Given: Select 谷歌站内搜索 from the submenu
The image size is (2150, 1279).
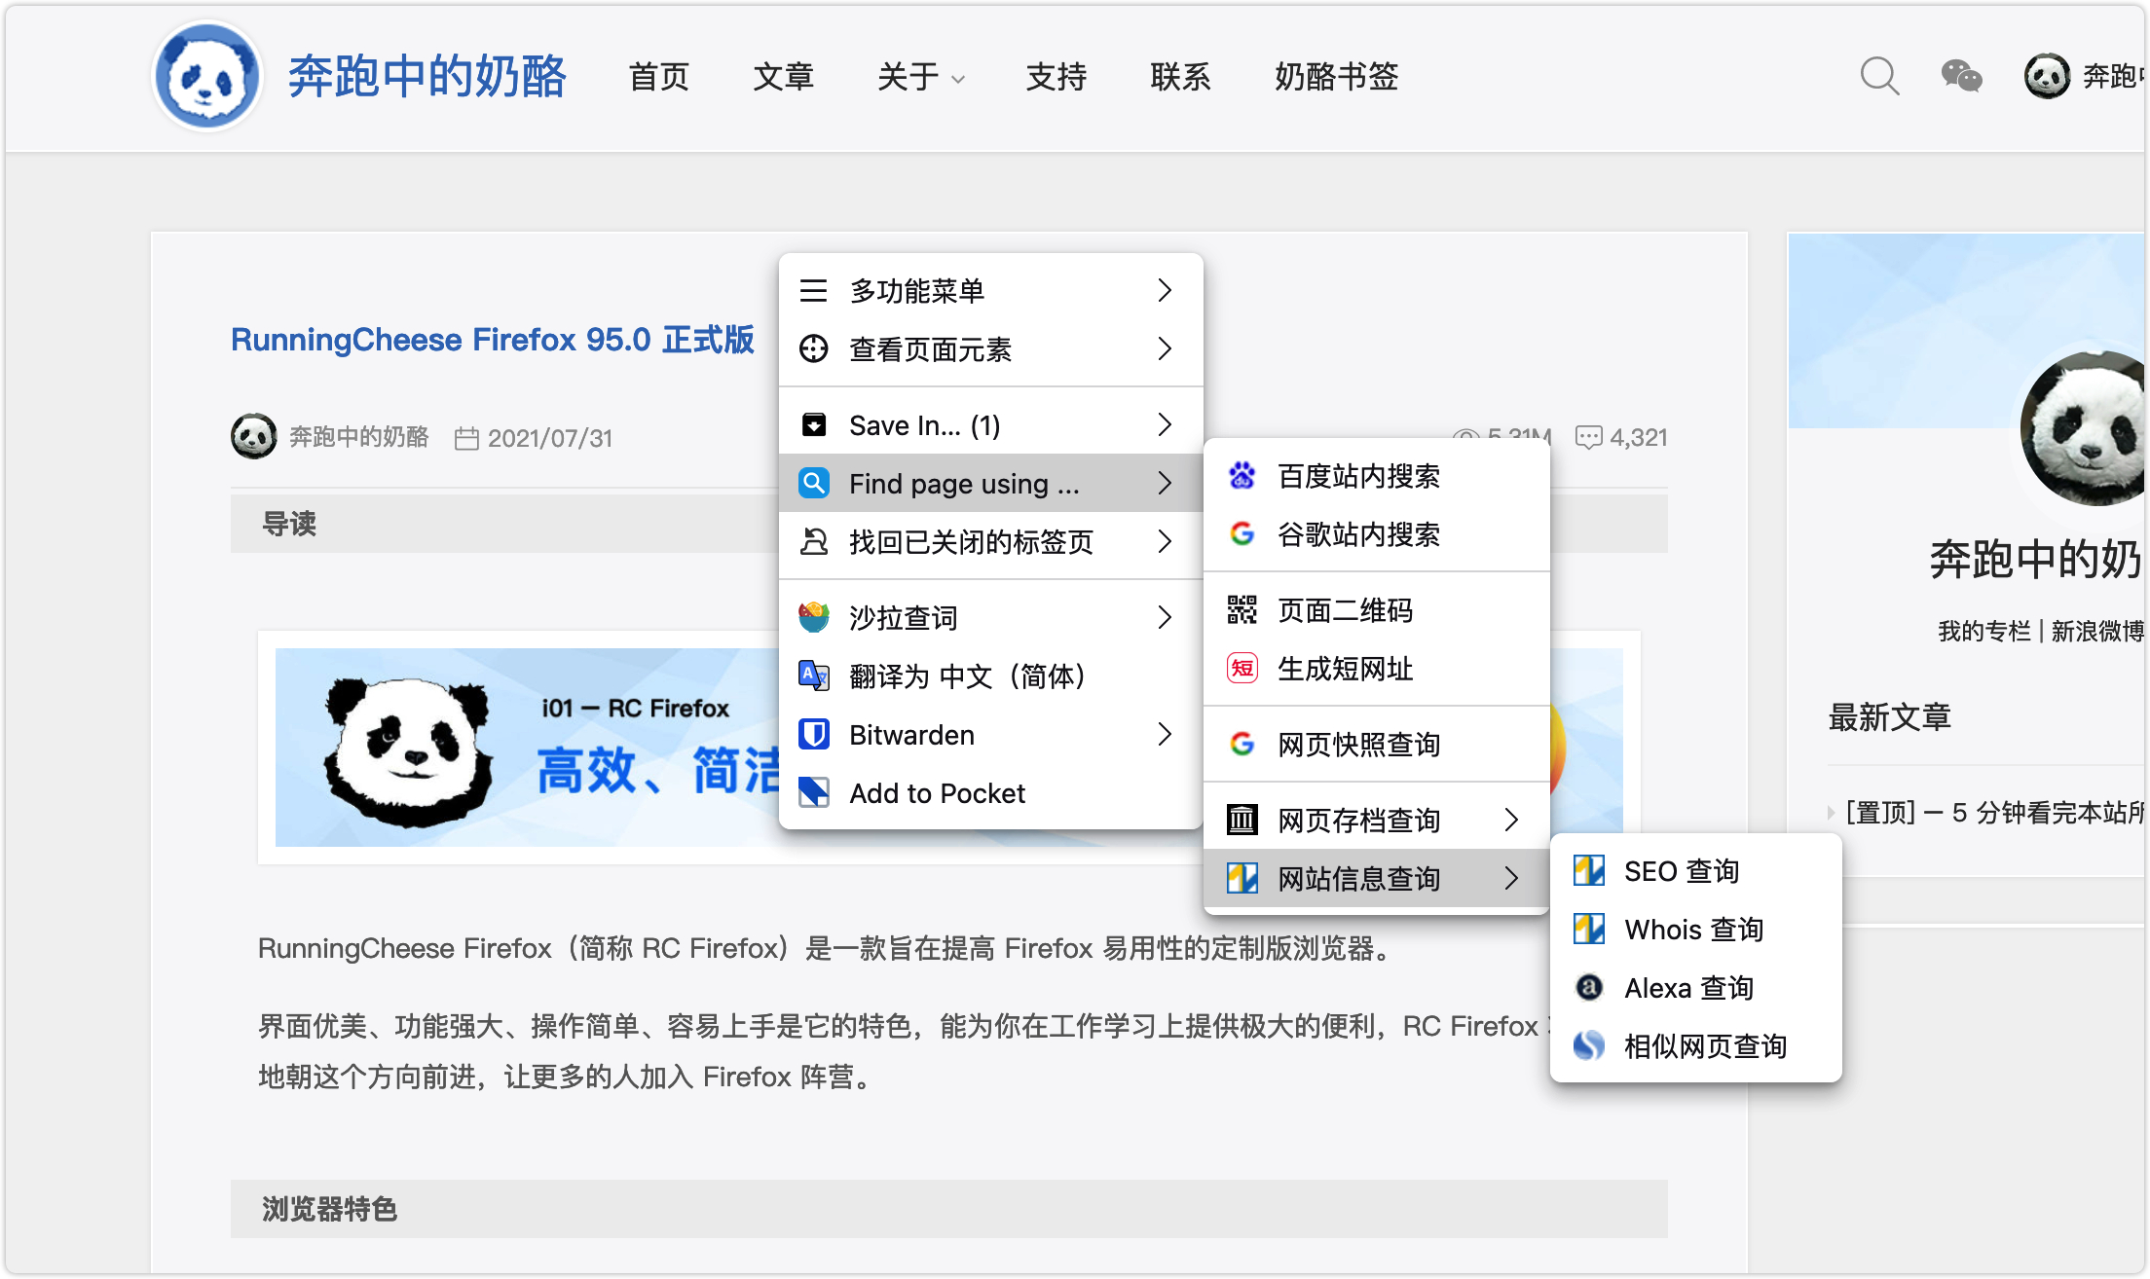Looking at the screenshot, I should pyautogui.click(x=1357, y=534).
